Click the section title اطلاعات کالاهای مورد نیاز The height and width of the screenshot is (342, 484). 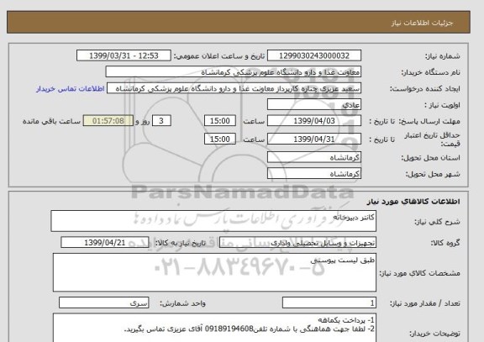pyautogui.click(x=413, y=202)
